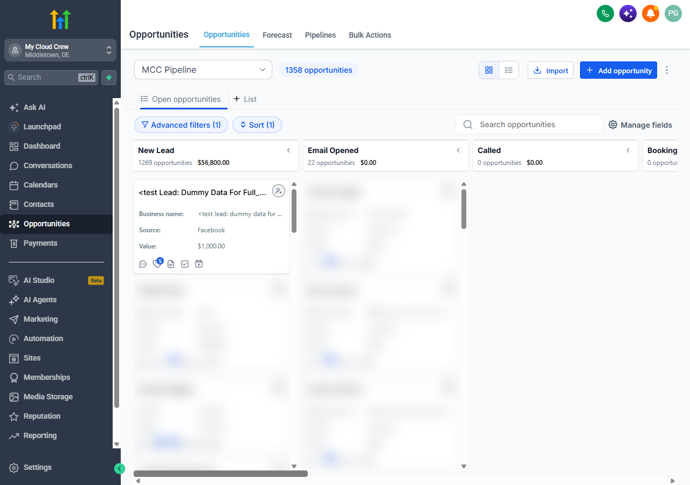Go to Launchpad in the sidebar
690x485 pixels.
coord(56,127)
